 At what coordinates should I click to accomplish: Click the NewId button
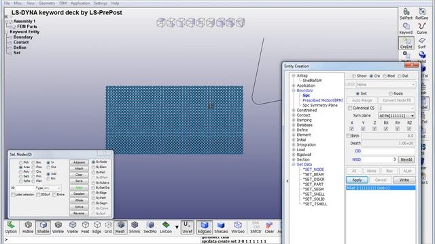(x=406, y=159)
